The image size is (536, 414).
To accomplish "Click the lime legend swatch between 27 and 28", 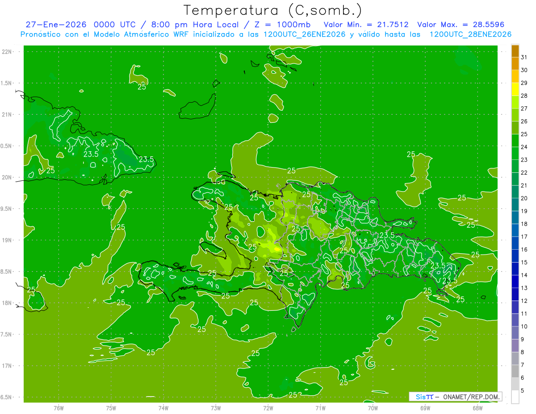I will (515, 102).
